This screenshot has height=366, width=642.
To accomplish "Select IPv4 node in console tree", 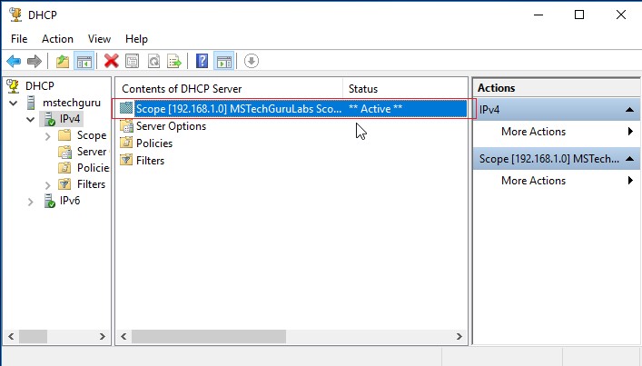I will click(70, 119).
